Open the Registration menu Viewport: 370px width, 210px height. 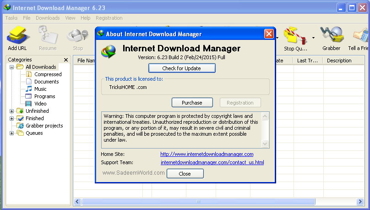109,18
